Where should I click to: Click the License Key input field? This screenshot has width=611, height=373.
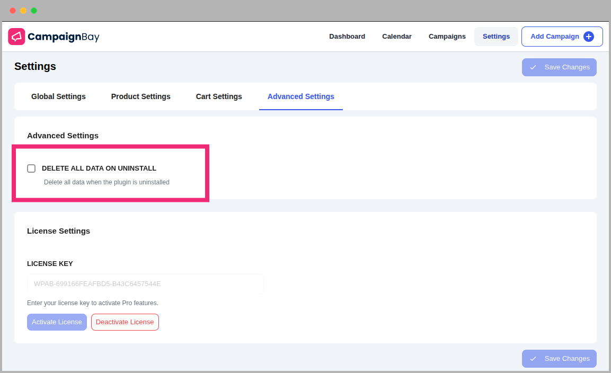(145, 284)
